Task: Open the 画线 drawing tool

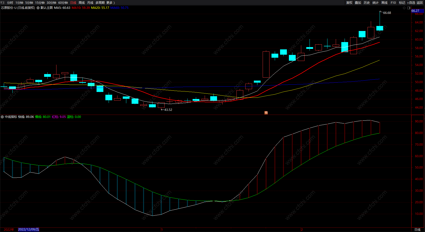Action: click(x=384, y=3)
